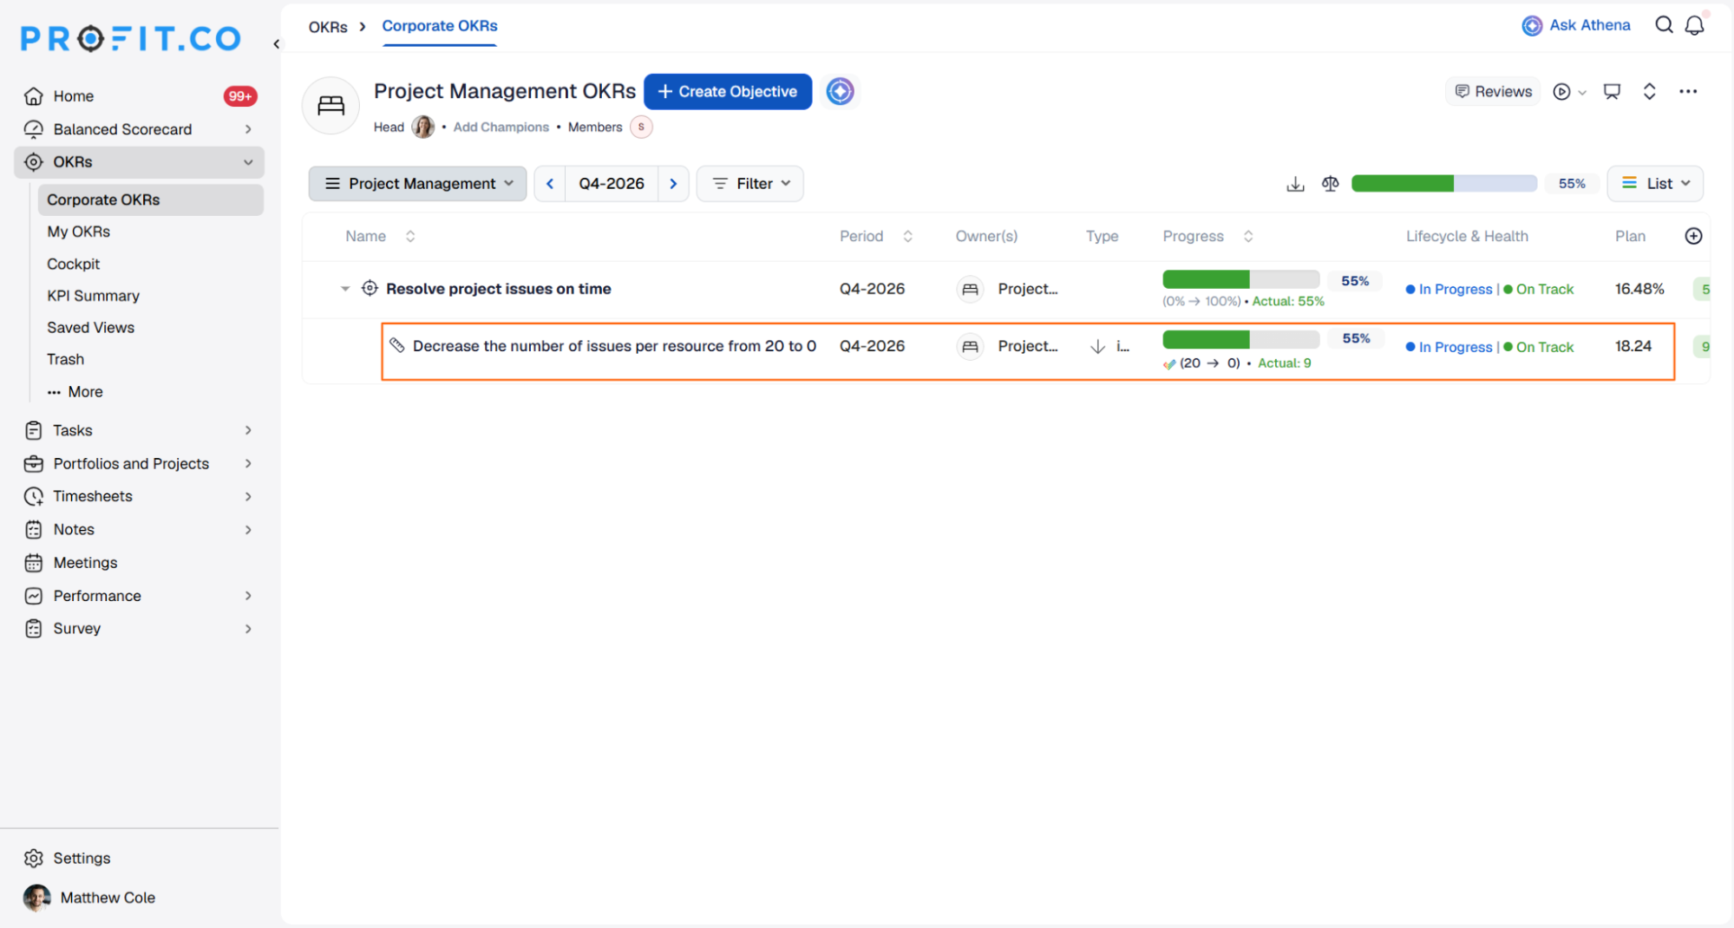1734x928 pixels.
Task: Click the department bed icon in header
Action: 330,106
